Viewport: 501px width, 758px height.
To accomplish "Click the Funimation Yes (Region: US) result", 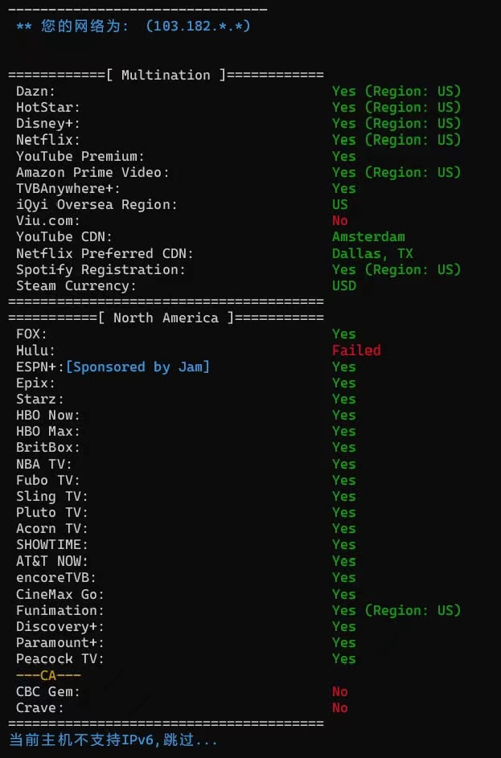I will coord(396,610).
